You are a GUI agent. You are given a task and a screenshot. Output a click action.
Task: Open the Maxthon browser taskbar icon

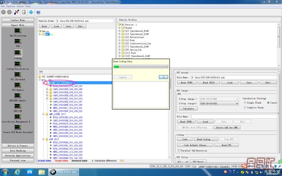30,172
